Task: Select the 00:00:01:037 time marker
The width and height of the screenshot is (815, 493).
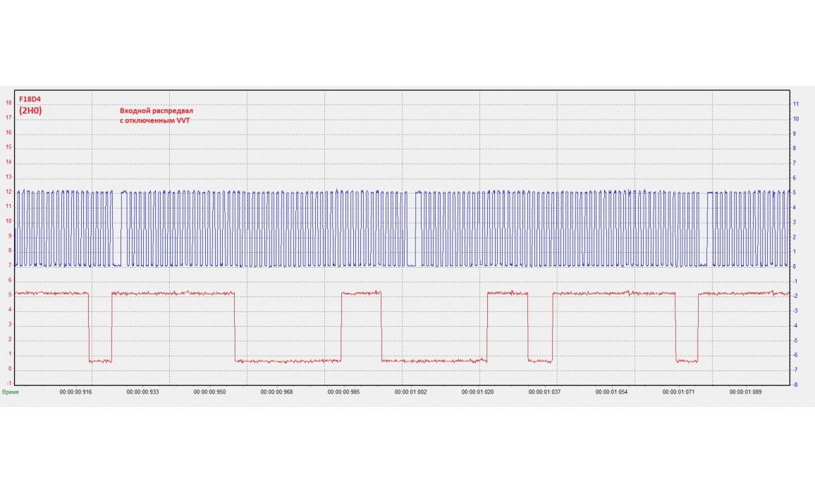Action: coord(544,392)
